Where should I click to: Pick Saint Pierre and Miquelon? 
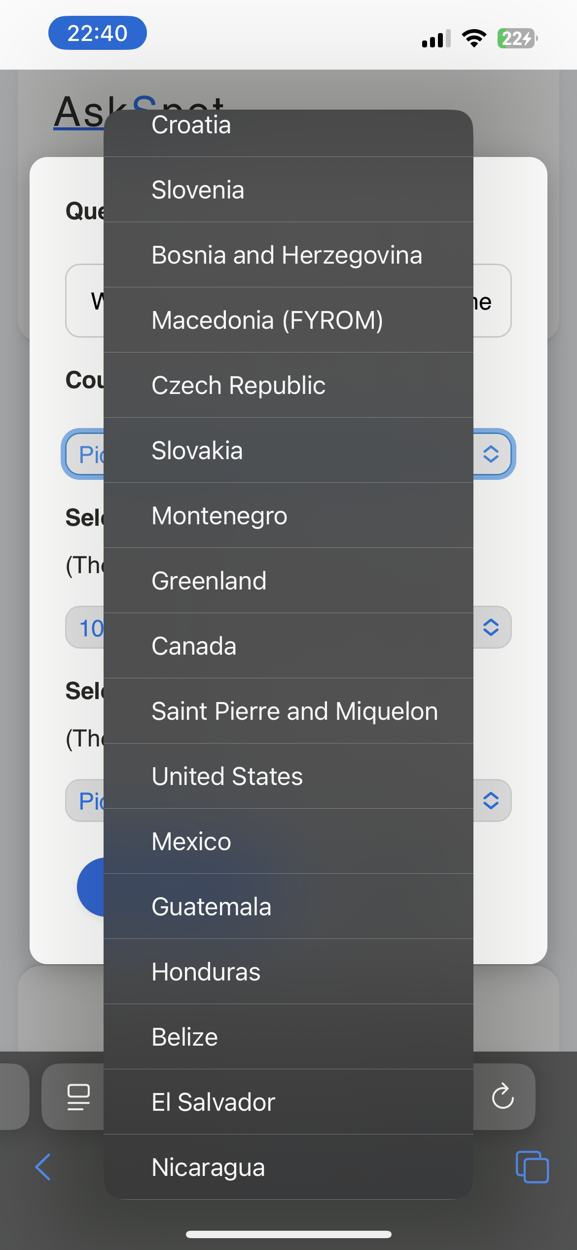[x=288, y=711]
